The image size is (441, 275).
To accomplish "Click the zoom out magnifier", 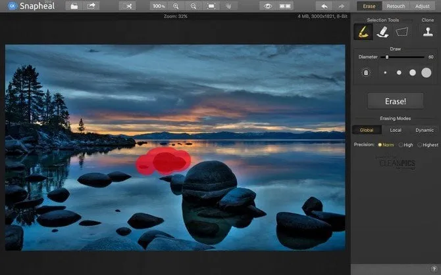I will coord(193,6).
